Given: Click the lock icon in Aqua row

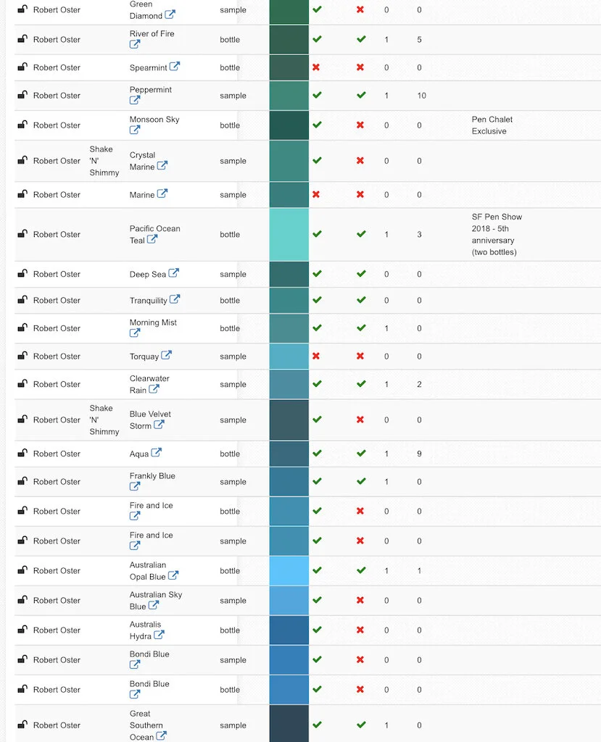Looking at the screenshot, I should point(22,453).
